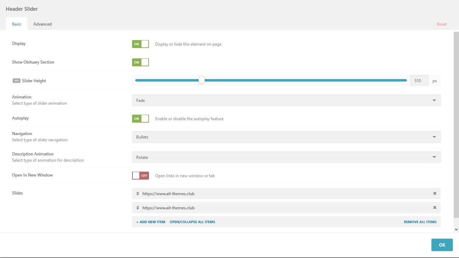Screen dimensions: 459x258
Task: Open the Animation dropdown set to Fade
Action: (286, 100)
